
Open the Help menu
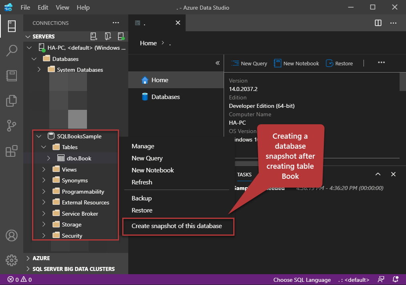pyautogui.click(x=83, y=8)
